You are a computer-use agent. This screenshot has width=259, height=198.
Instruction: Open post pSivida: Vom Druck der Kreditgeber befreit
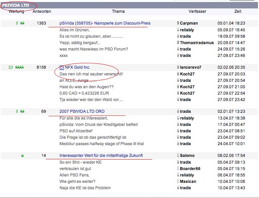coord(99,125)
